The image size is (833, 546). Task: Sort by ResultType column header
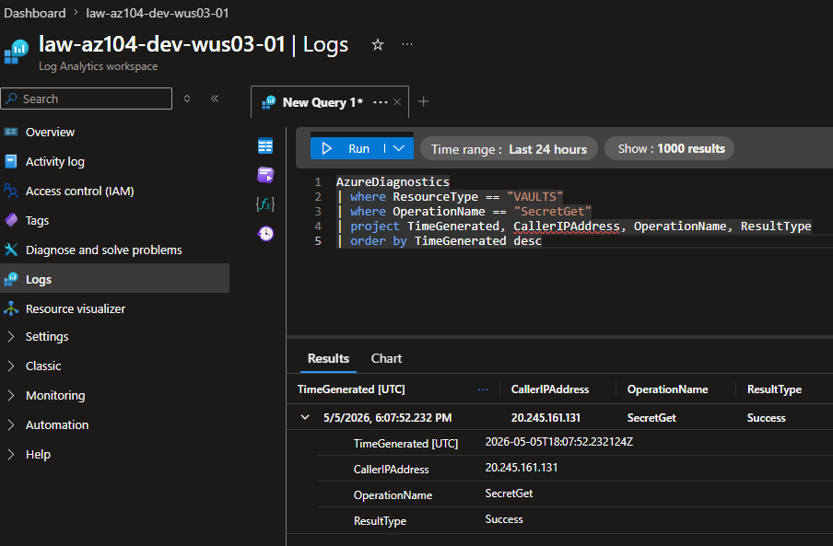pos(774,389)
